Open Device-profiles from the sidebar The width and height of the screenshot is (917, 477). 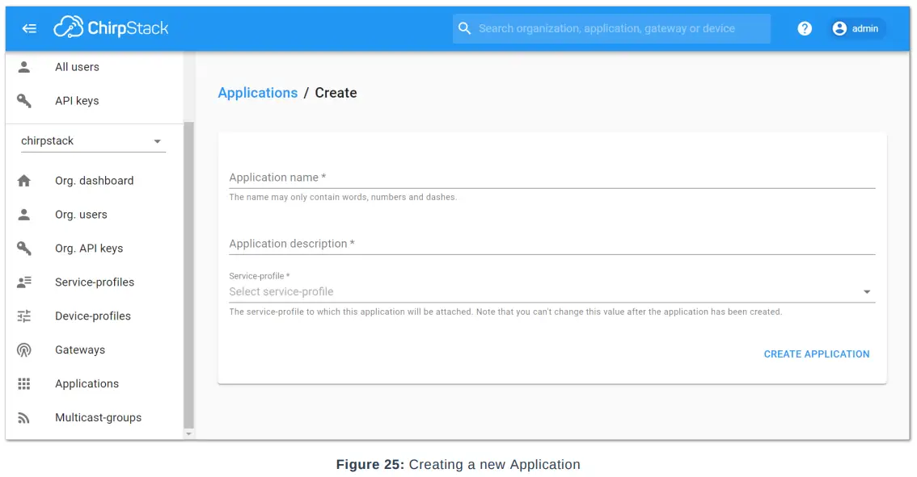[x=91, y=316]
